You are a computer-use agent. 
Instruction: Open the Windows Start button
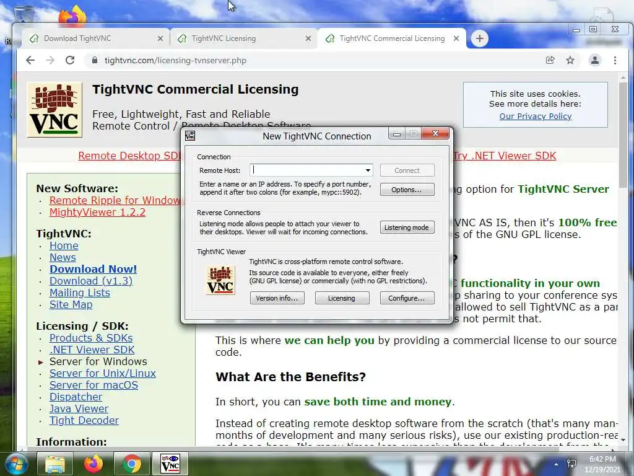click(15, 464)
